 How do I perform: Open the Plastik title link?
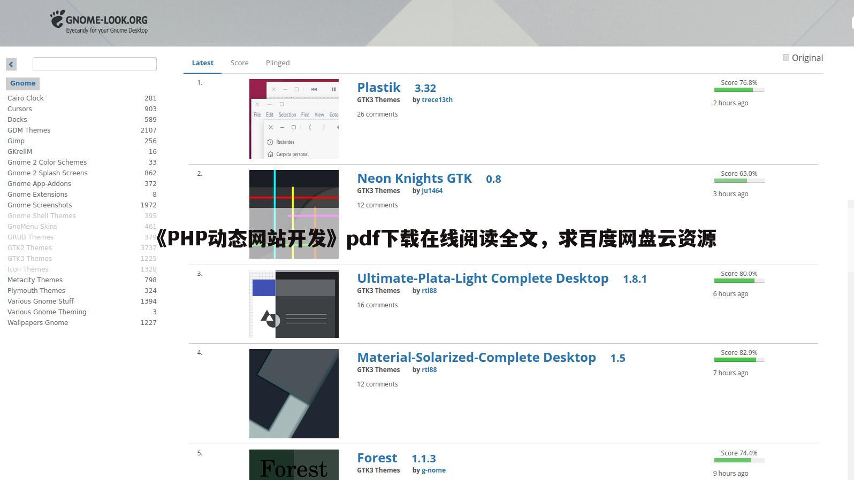379,88
